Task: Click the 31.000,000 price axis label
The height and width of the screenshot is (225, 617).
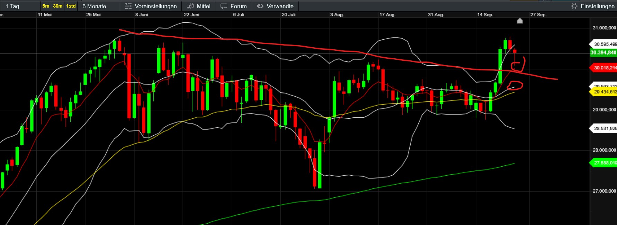Action: (x=605, y=28)
